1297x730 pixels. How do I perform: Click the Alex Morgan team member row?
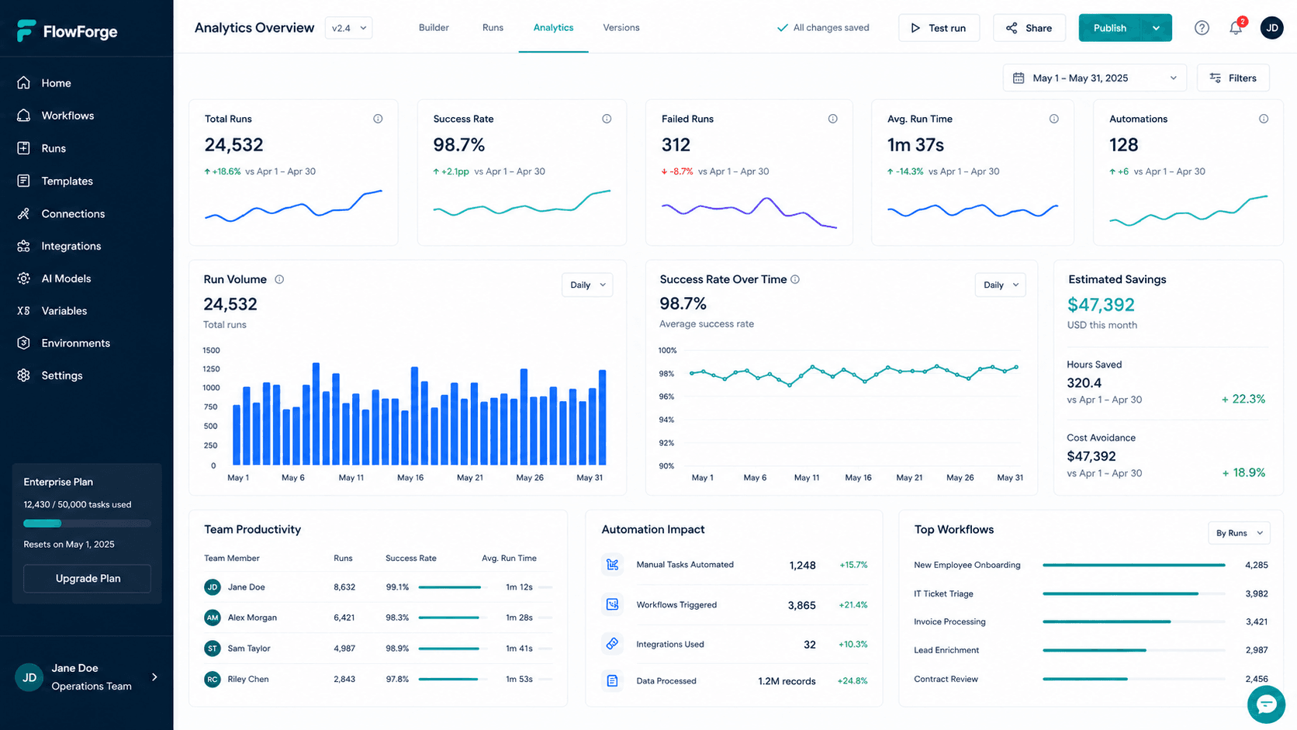click(x=378, y=618)
